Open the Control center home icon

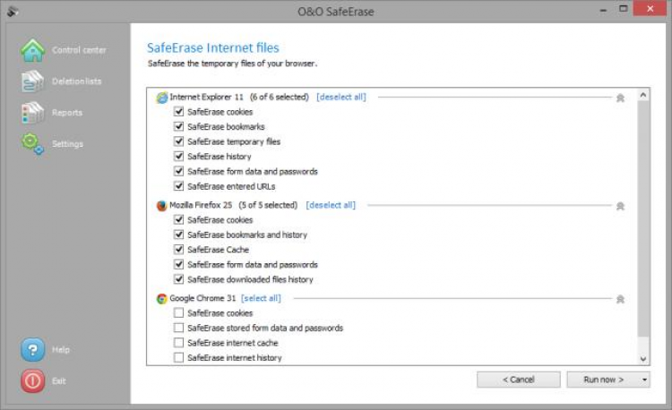click(x=32, y=50)
